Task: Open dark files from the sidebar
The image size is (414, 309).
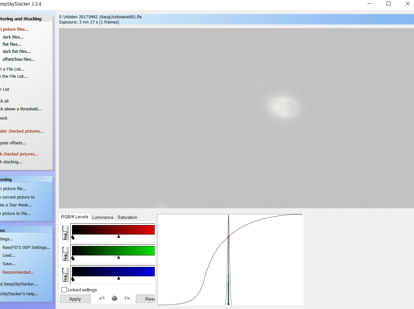Action: tap(13, 37)
